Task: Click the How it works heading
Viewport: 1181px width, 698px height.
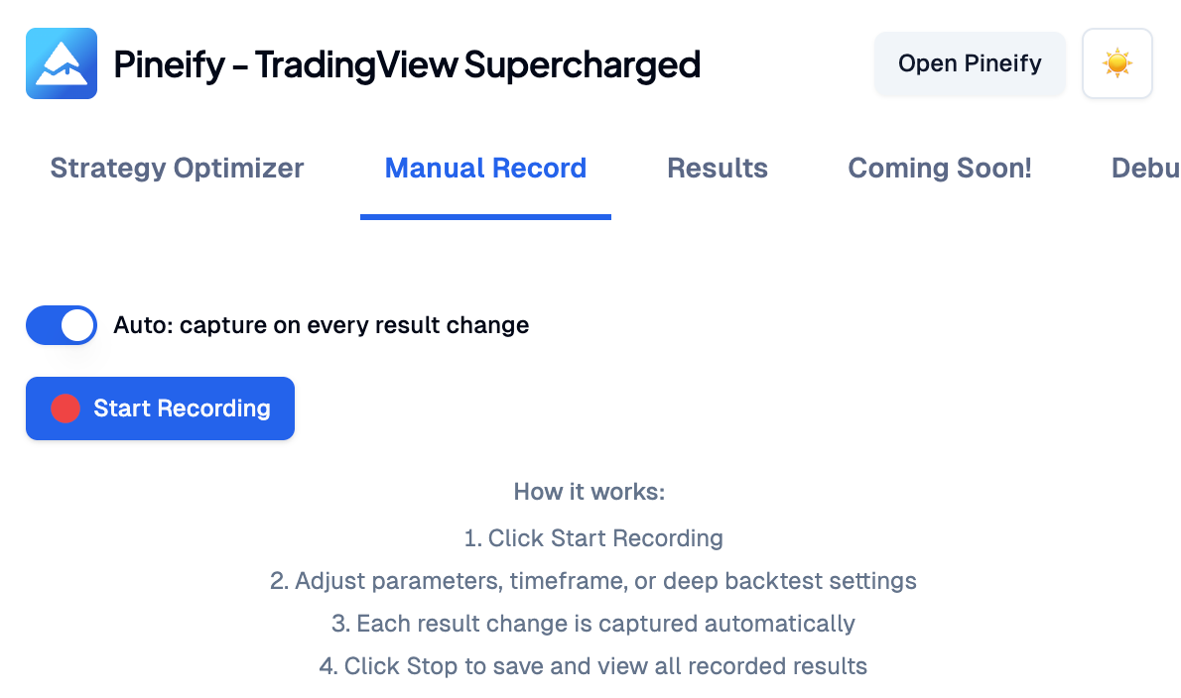Action: [590, 491]
